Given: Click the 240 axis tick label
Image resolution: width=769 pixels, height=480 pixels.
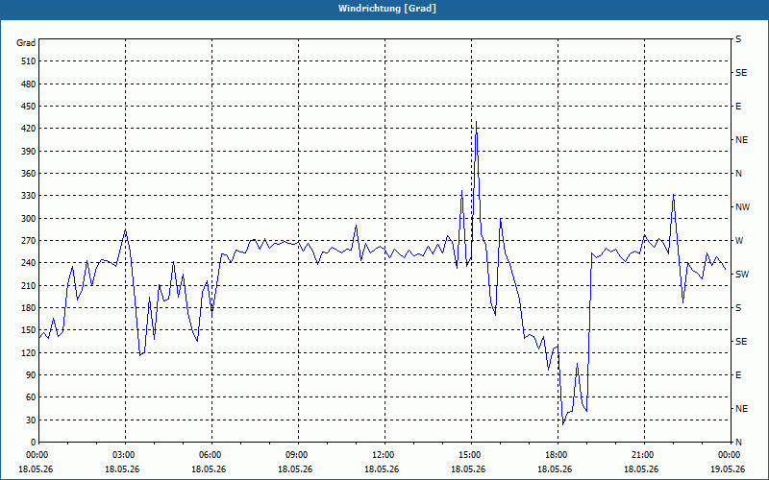Looking at the screenshot, I should click(x=29, y=263).
